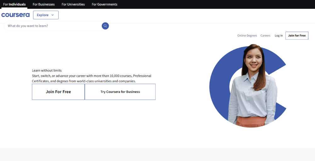The height and width of the screenshot is (161, 315).
Task: Click the 'Learn without limits' heading
Action: (x=47, y=70)
